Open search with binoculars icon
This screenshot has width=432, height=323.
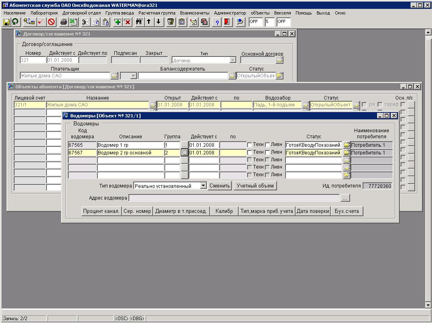139,22
